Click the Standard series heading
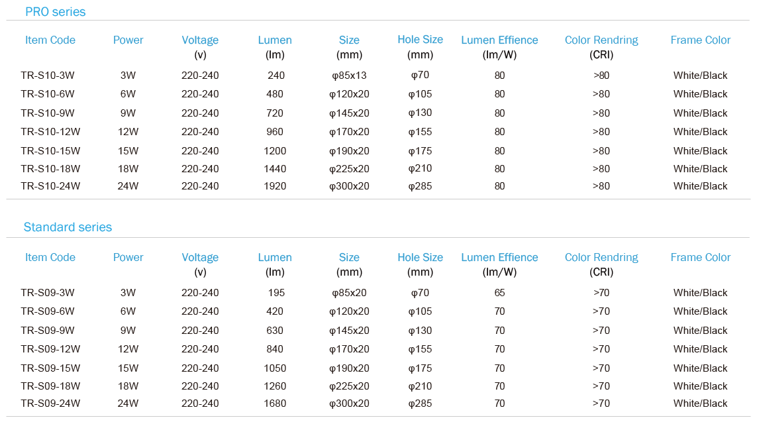759x428 pixels. (x=68, y=227)
